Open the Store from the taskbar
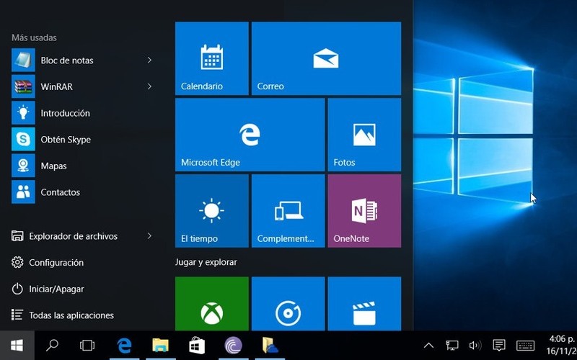The width and height of the screenshot is (577, 360). click(197, 346)
